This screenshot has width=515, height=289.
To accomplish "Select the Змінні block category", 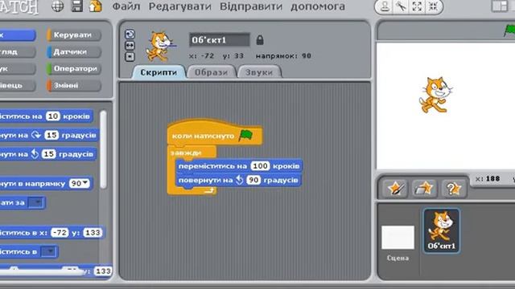I will (74, 85).
